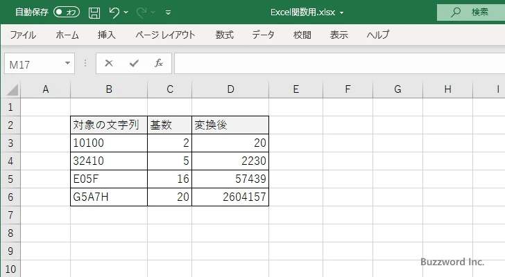The width and height of the screenshot is (505, 277).
Task: Select column H header
Action: pos(447,89)
